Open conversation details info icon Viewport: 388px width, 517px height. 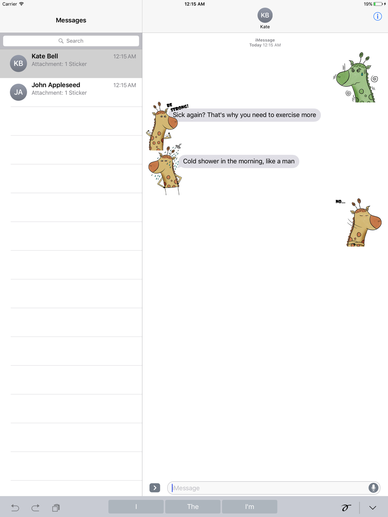(378, 16)
